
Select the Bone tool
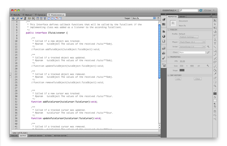pos(215,66)
